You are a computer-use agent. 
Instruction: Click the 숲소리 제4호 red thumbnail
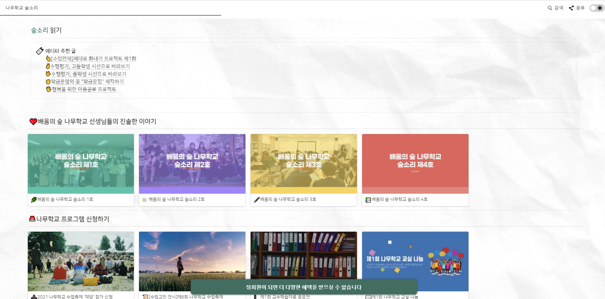[415, 163]
